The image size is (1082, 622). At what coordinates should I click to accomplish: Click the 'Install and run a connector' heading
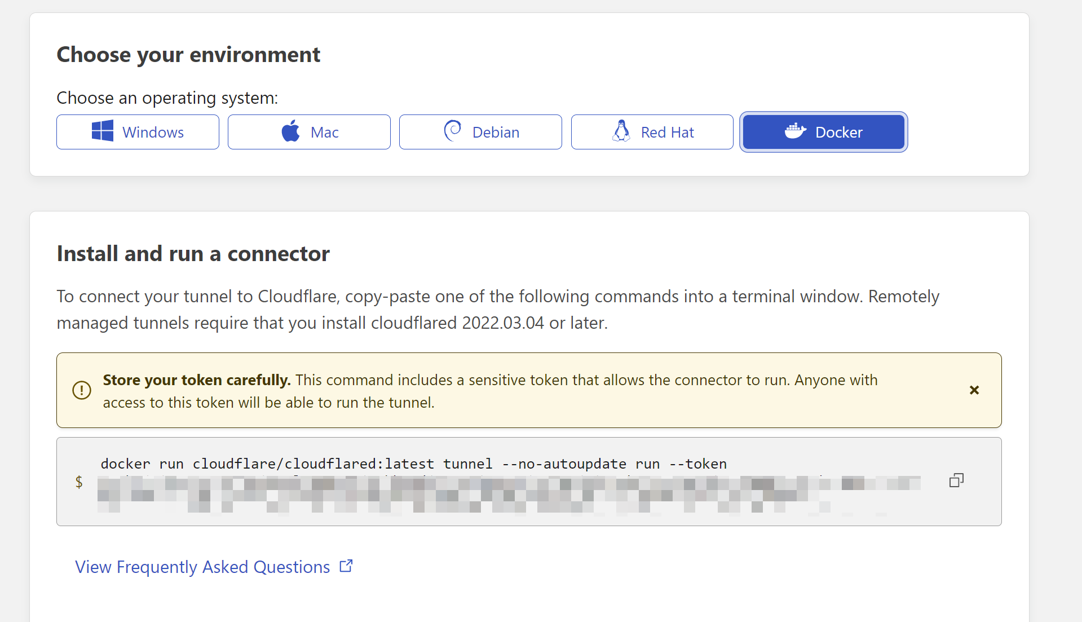coord(193,254)
